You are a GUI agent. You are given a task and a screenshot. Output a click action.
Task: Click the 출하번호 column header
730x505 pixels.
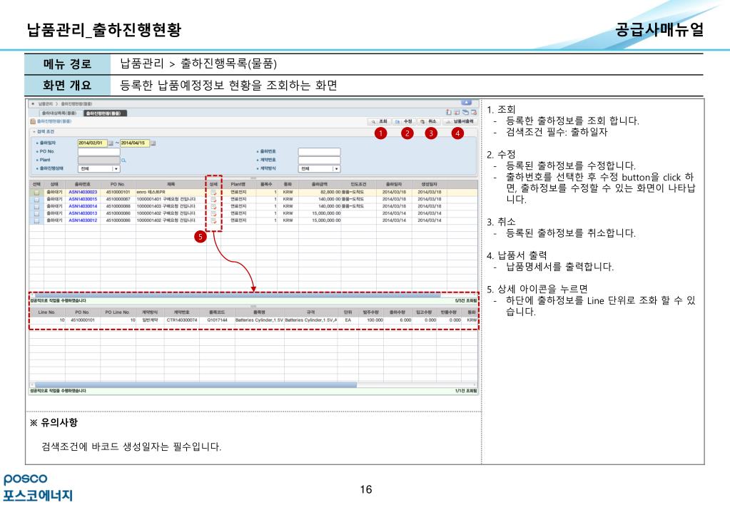click(x=83, y=184)
